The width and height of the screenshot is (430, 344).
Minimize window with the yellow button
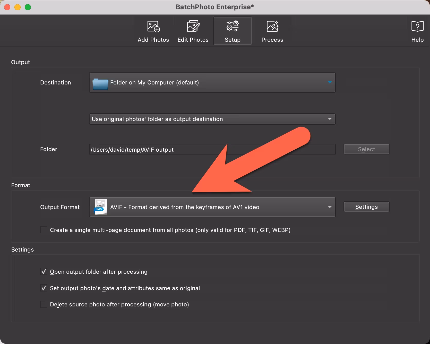(x=18, y=7)
